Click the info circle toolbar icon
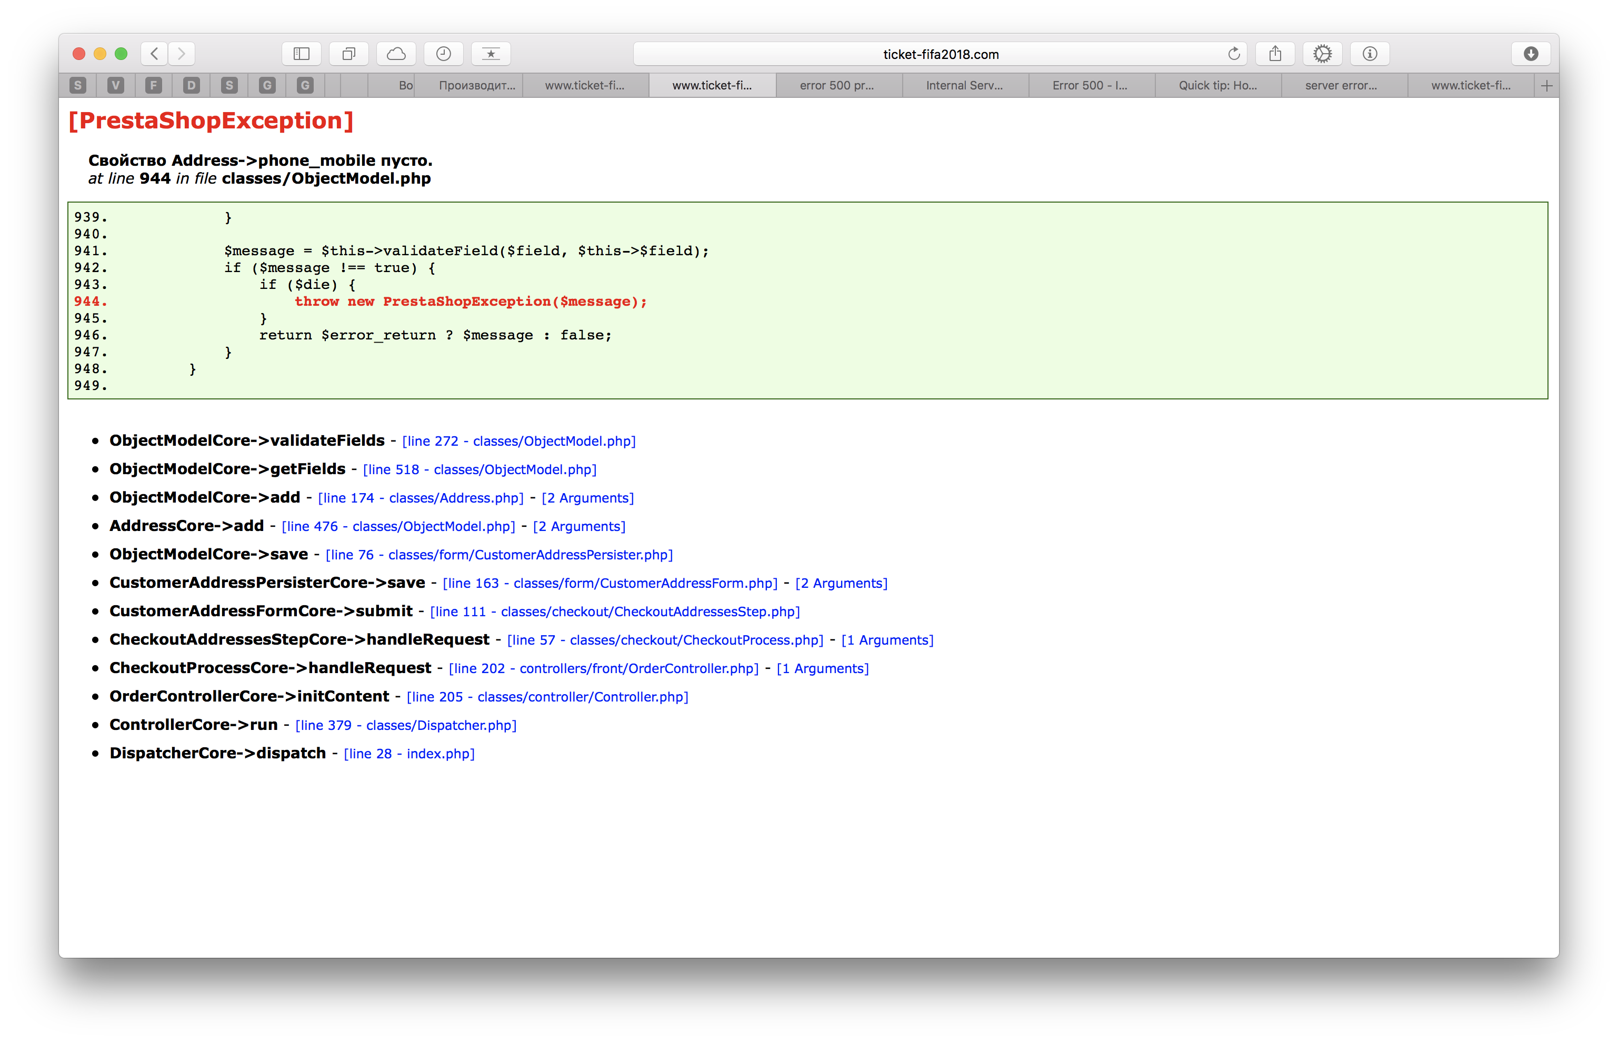 [x=1370, y=54]
